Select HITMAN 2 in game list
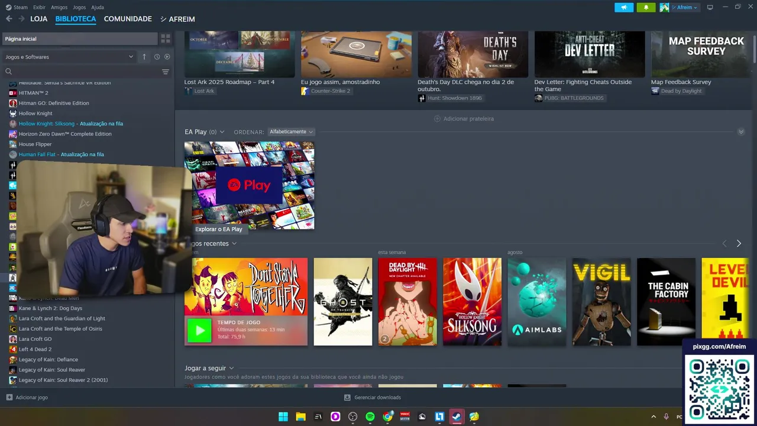This screenshot has width=757, height=426. point(33,93)
